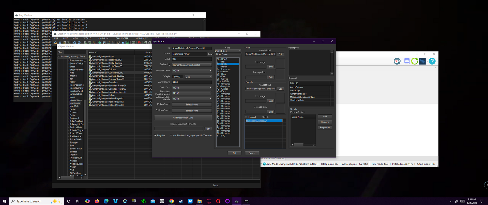
Task: Open Microsoft Edge from the taskbar
Action: coord(106,201)
